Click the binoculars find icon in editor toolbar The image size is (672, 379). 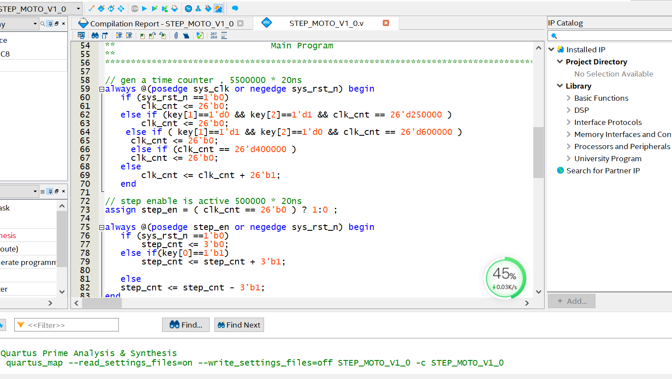pos(95,35)
